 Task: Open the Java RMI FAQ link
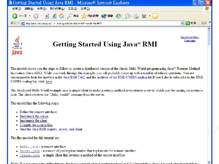(74, 77)
